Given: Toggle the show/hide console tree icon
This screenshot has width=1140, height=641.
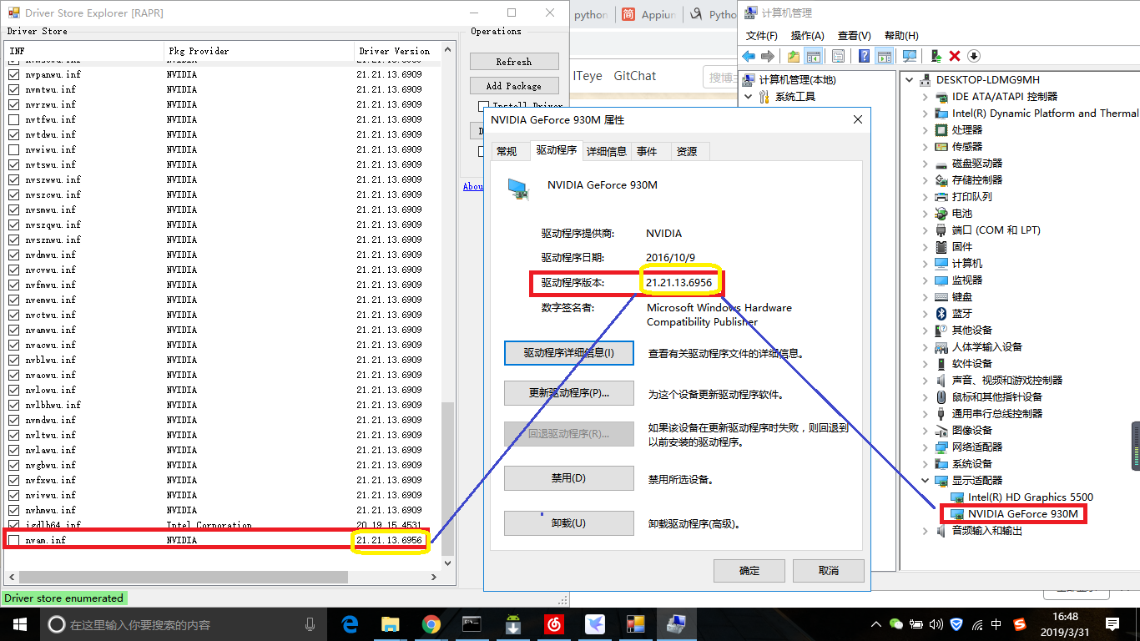Looking at the screenshot, I should click(814, 56).
